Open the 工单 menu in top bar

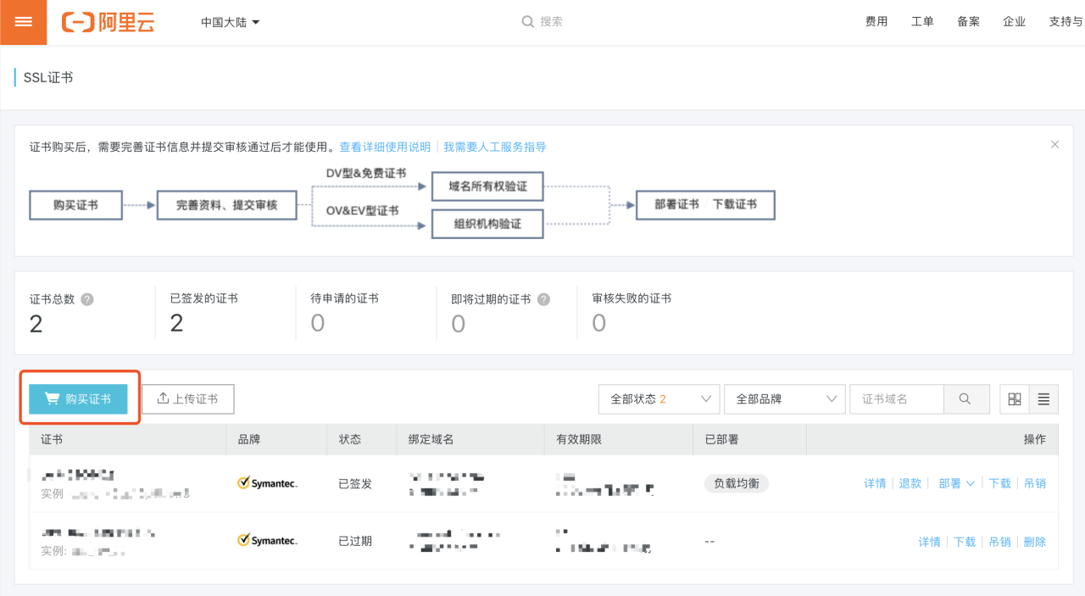click(922, 22)
